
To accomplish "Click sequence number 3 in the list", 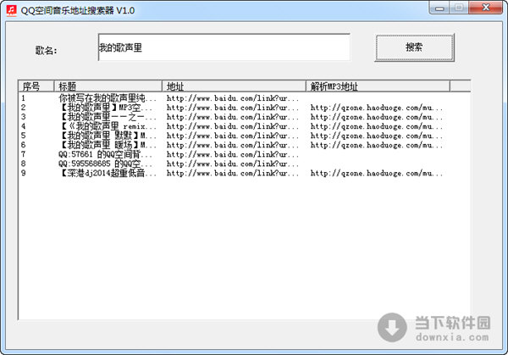I will tap(24, 117).
